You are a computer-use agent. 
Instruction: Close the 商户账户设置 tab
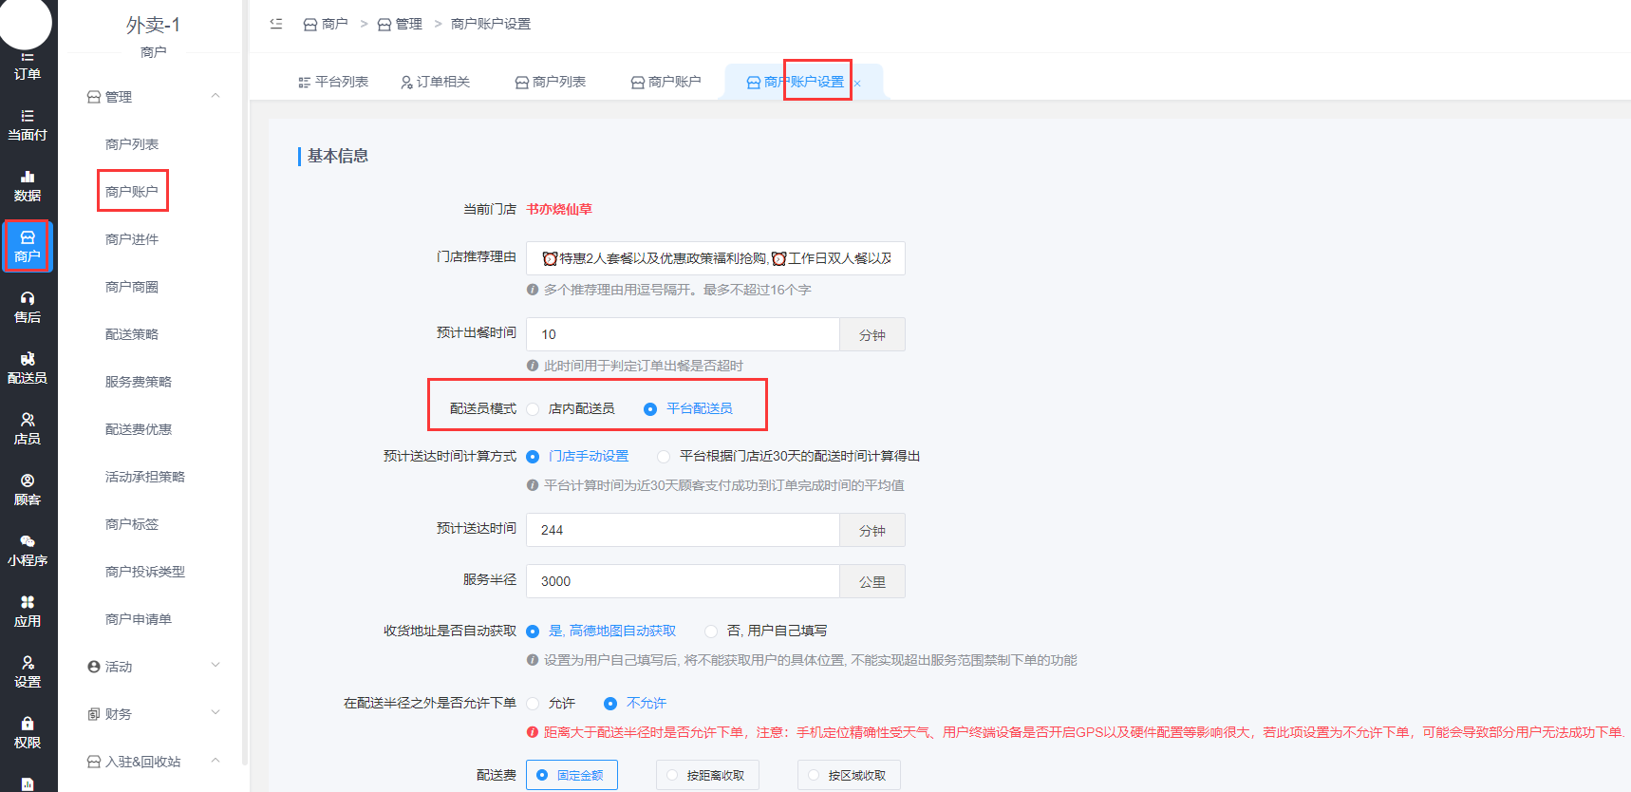[857, 84]
